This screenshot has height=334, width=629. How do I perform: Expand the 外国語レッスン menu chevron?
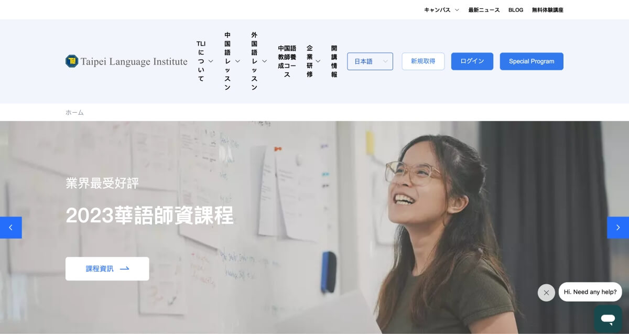(x=264, y=61)
